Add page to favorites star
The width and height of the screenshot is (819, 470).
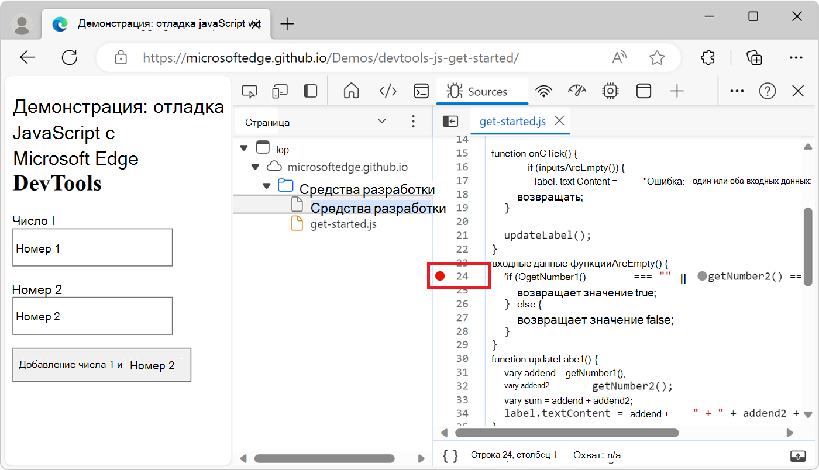click(x=657, y=57)
